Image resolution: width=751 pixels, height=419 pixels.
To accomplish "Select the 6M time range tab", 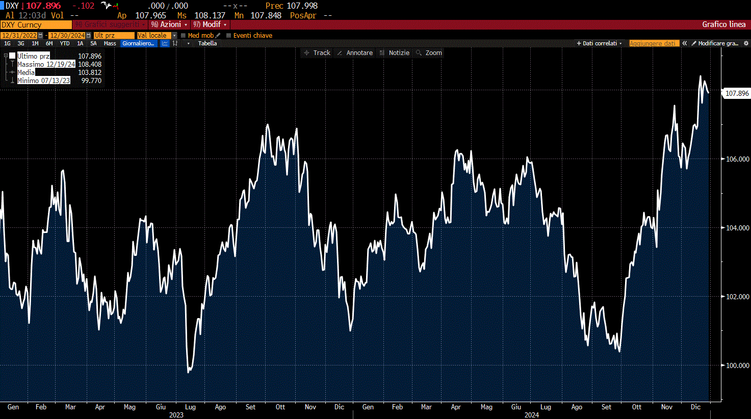I will [x=49, y=43].
